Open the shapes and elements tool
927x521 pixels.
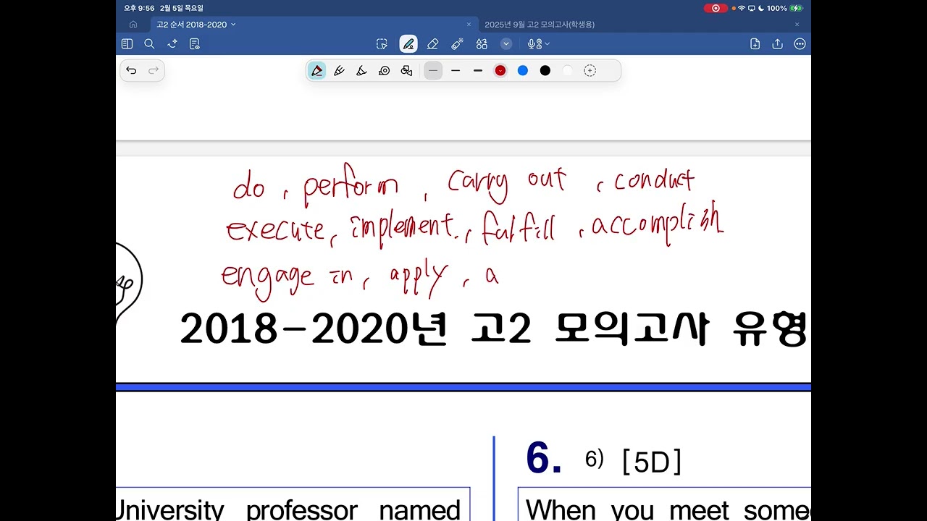coord(482,44)
